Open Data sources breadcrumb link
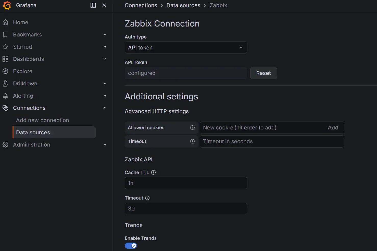This screenshot has width=377, height=251. pyautogui.click(x=183, y=5)
